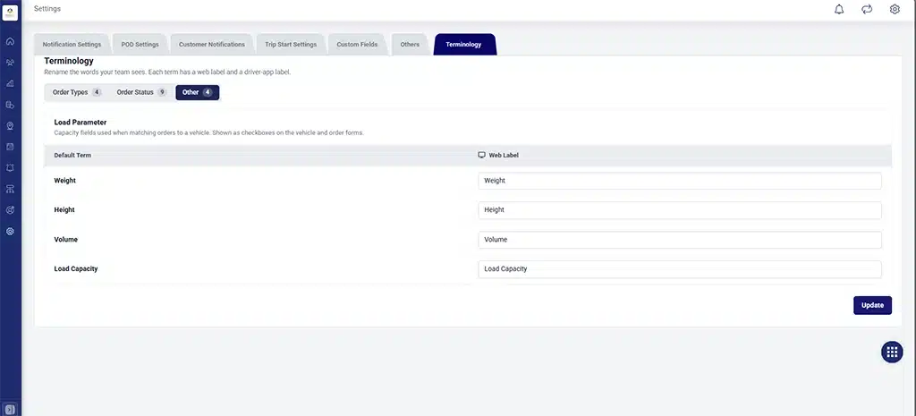Open the notifications bell in the header
The height and width of the screenshot is (416, 916).
coord(839,9)
